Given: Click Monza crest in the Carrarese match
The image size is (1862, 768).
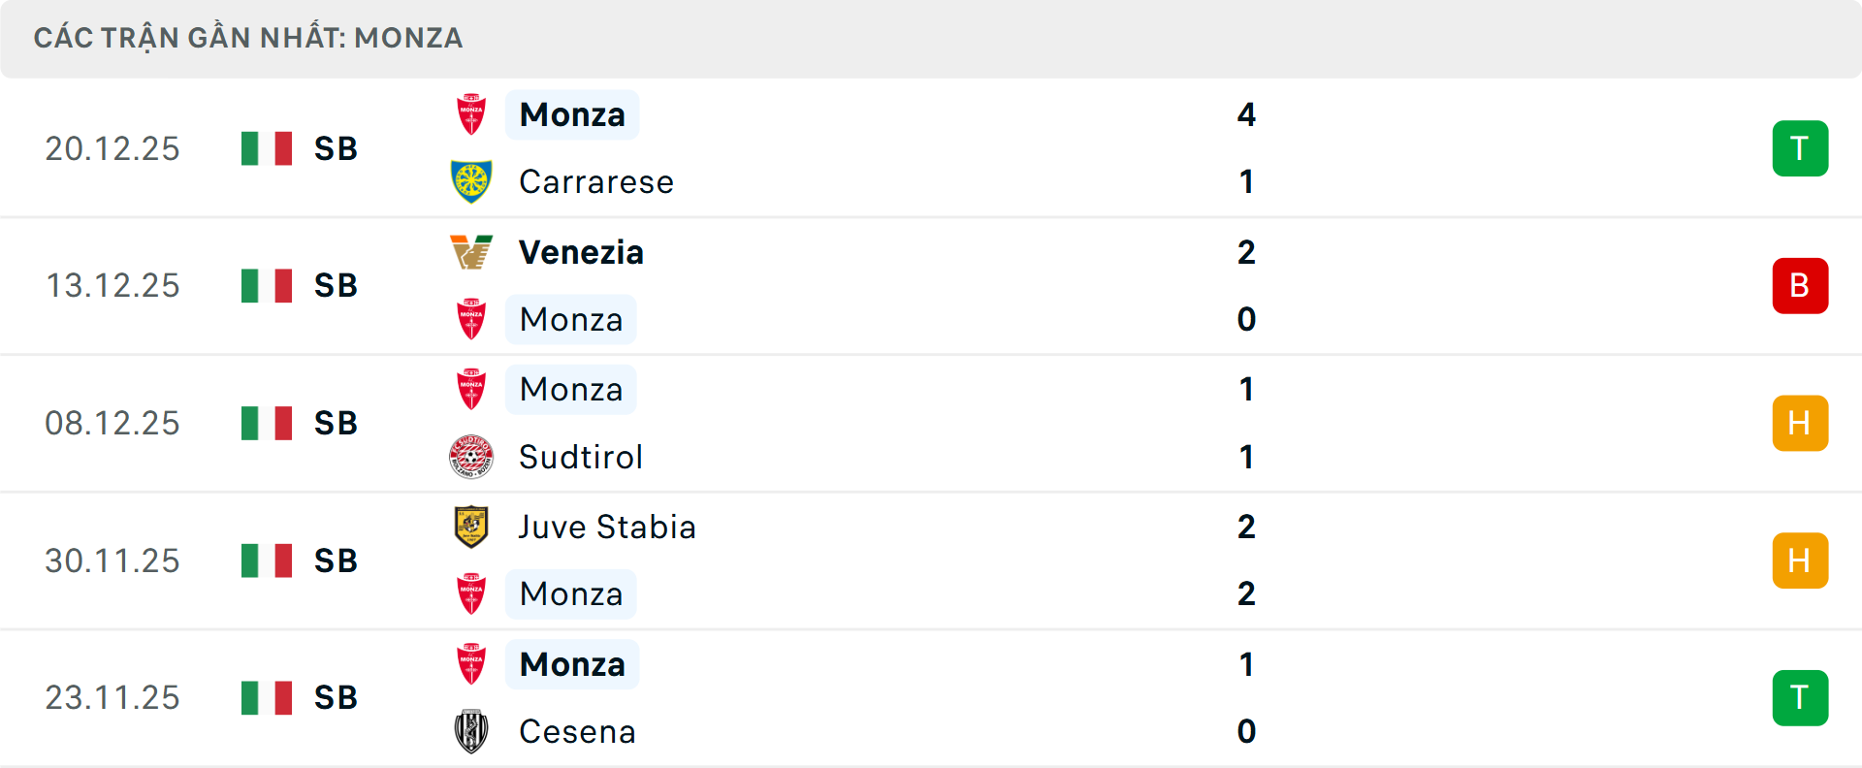Looking at the screenshot, I should point(471,114).
